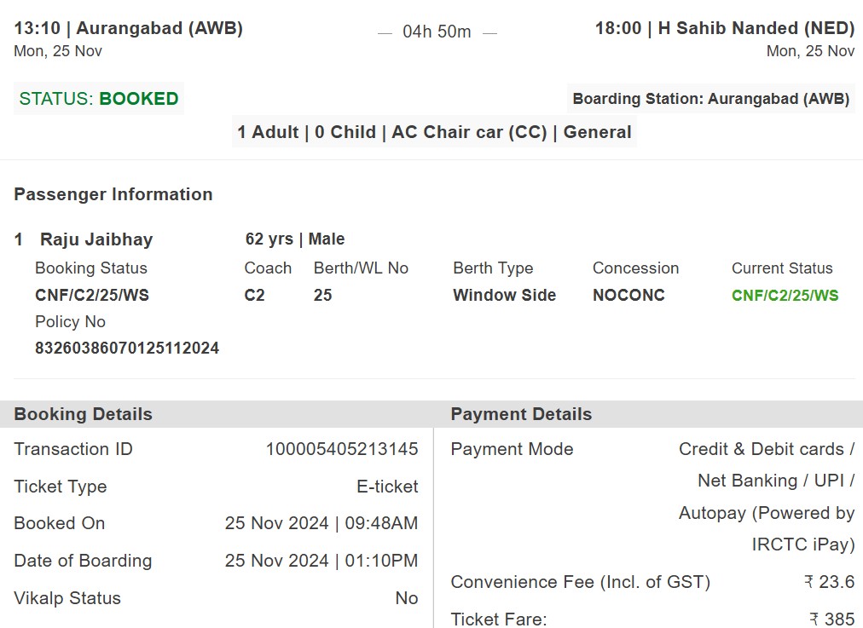Click the NOCONC concession value

(x=628, y=296)
